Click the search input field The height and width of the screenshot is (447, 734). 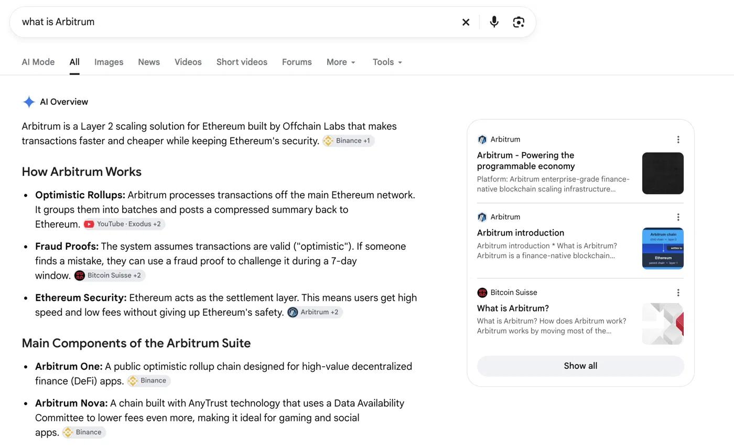(x=236, y=22)
